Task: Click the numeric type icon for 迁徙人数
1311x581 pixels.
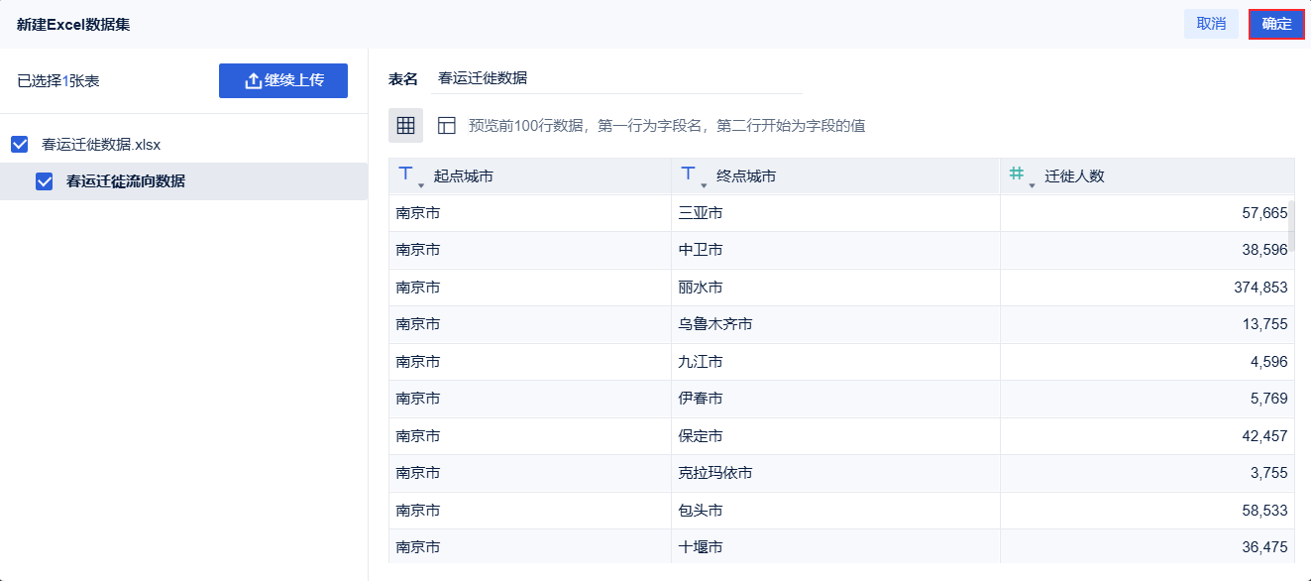Action: pos(1017,174)
